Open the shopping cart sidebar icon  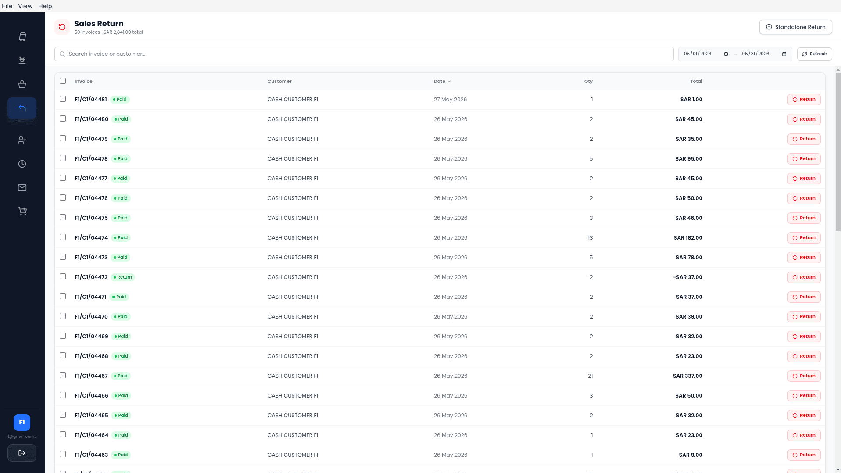coord(22,211)
